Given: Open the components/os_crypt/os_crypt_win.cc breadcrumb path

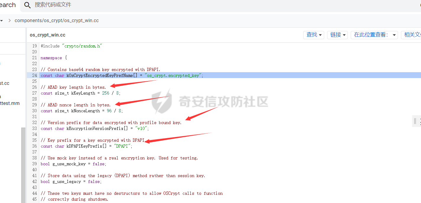Looking at the screenshot, I should click(57, 21).
